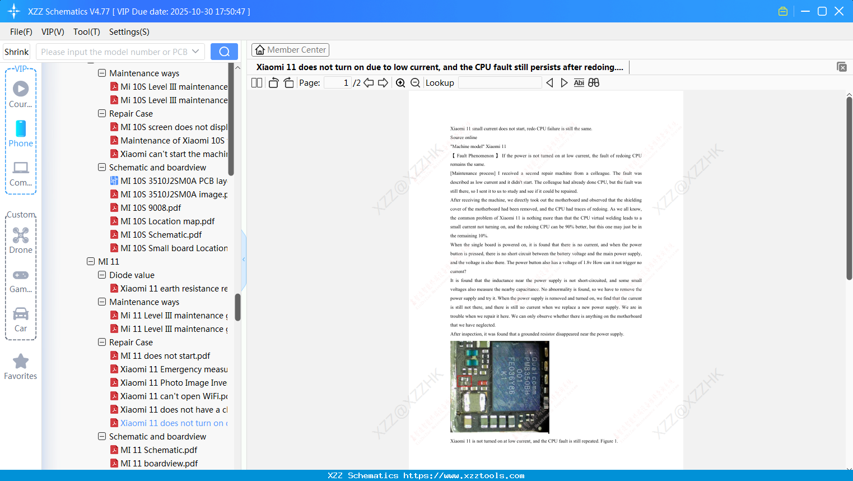Close the open document tab panel
853x481 pixels.
pos(842,67)
